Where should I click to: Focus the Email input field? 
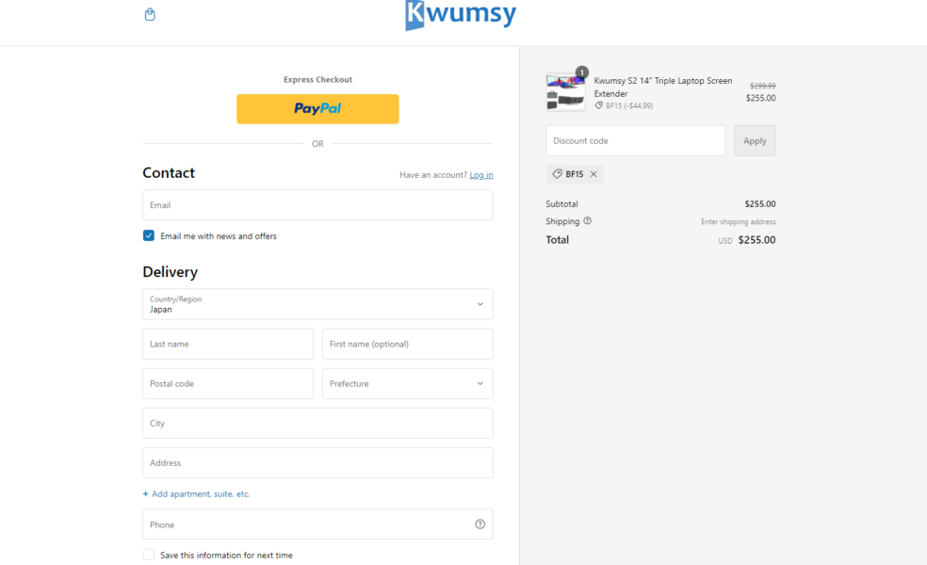point(317,205)
